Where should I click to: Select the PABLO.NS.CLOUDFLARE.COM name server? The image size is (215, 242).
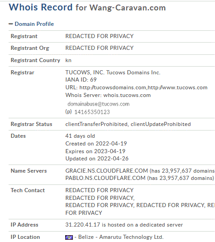(x=105, y=178)
